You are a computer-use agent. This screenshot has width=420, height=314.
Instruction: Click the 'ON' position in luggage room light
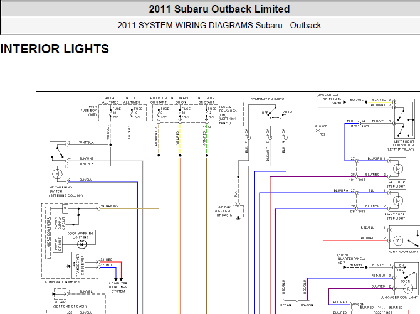click(402, 265)
